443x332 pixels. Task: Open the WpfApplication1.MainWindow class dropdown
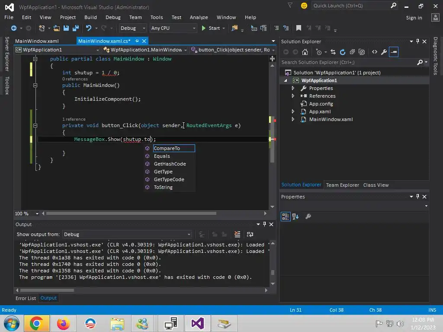click(x=145, y=50)
